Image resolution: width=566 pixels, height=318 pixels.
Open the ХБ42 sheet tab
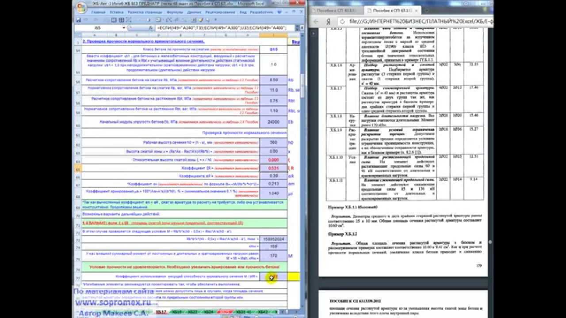click(x=263, y=312)
